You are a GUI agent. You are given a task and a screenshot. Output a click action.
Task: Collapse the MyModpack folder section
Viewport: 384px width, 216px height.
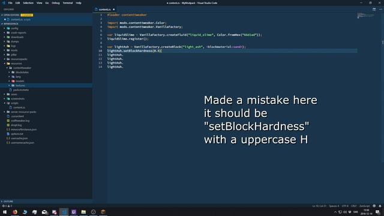11,24
